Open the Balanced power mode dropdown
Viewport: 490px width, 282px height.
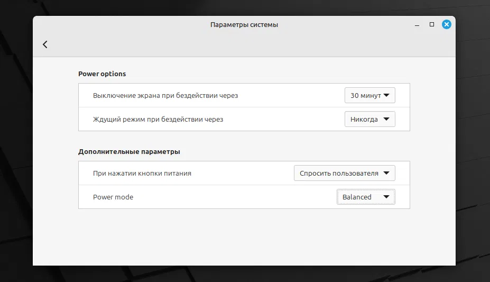point(365,197)
